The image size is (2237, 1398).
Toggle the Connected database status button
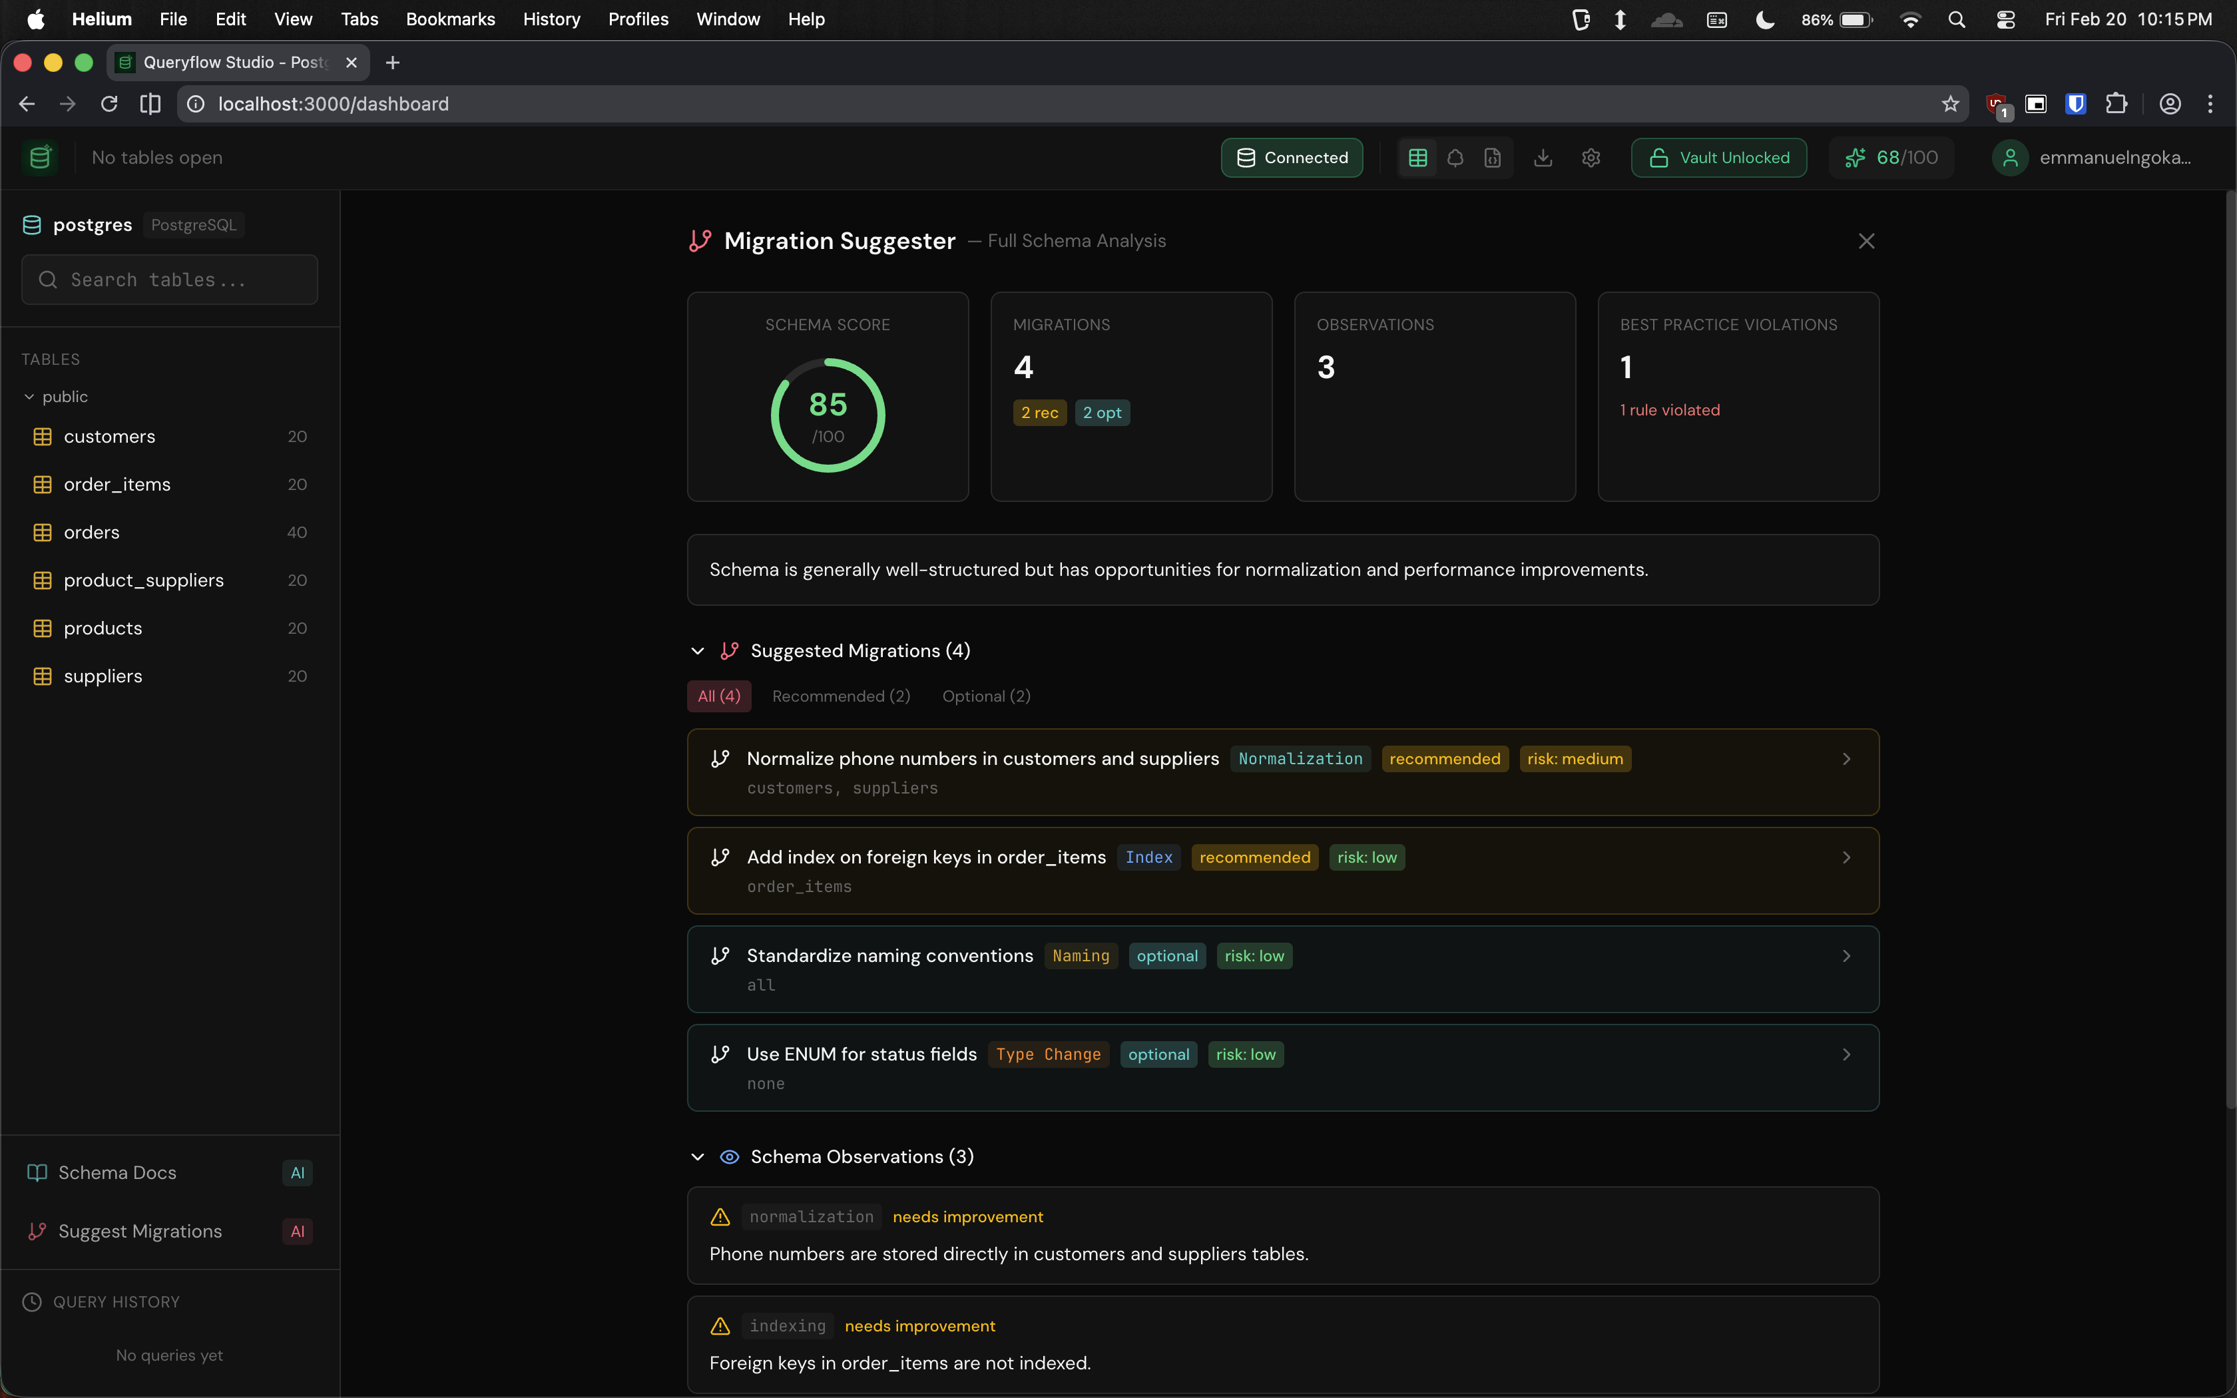[1292, 158]
